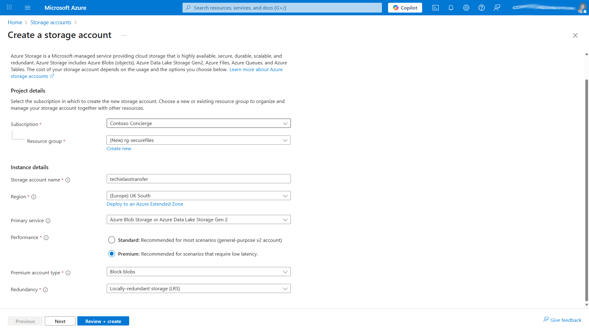
Task: Select the Premium performance option
Action: (111, 254)
